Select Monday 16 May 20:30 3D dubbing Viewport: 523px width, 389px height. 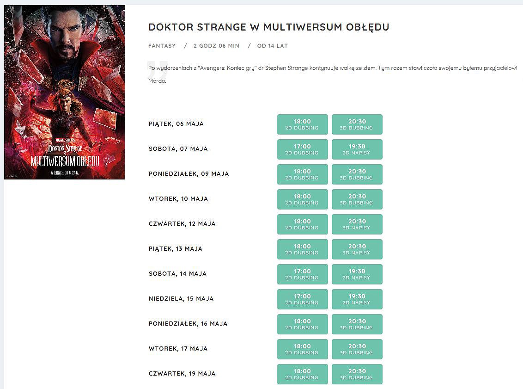point(357,324)
